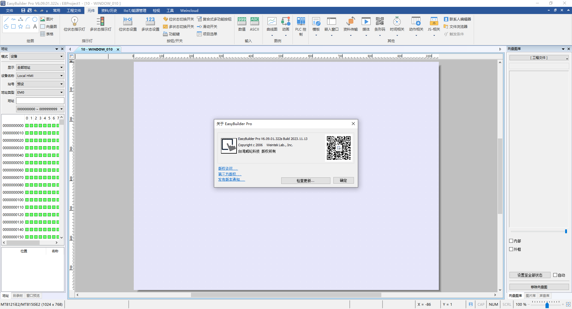Toggle the 自动 checkbox
Viewport: 572px width, 309px height.
(555, 275)
